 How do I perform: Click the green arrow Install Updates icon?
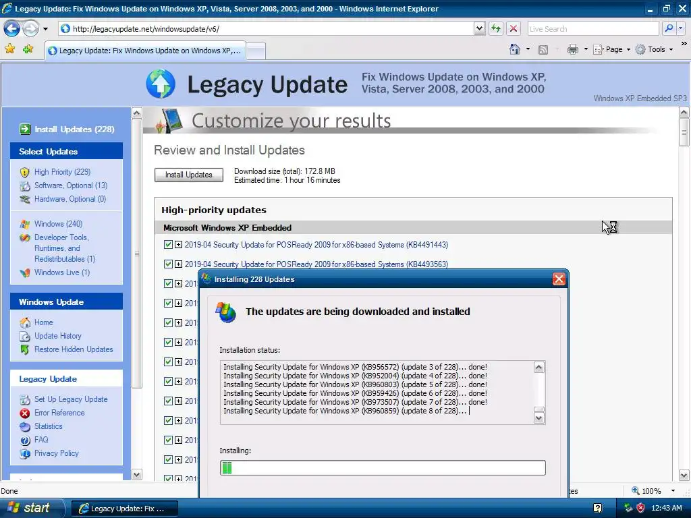[x=25, y=129]
